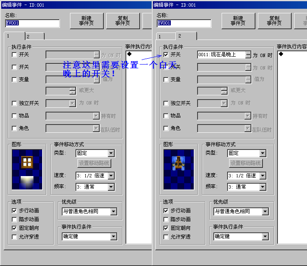Click curtained window graphic in right window

pyautogui.click(x=179, y=169)
